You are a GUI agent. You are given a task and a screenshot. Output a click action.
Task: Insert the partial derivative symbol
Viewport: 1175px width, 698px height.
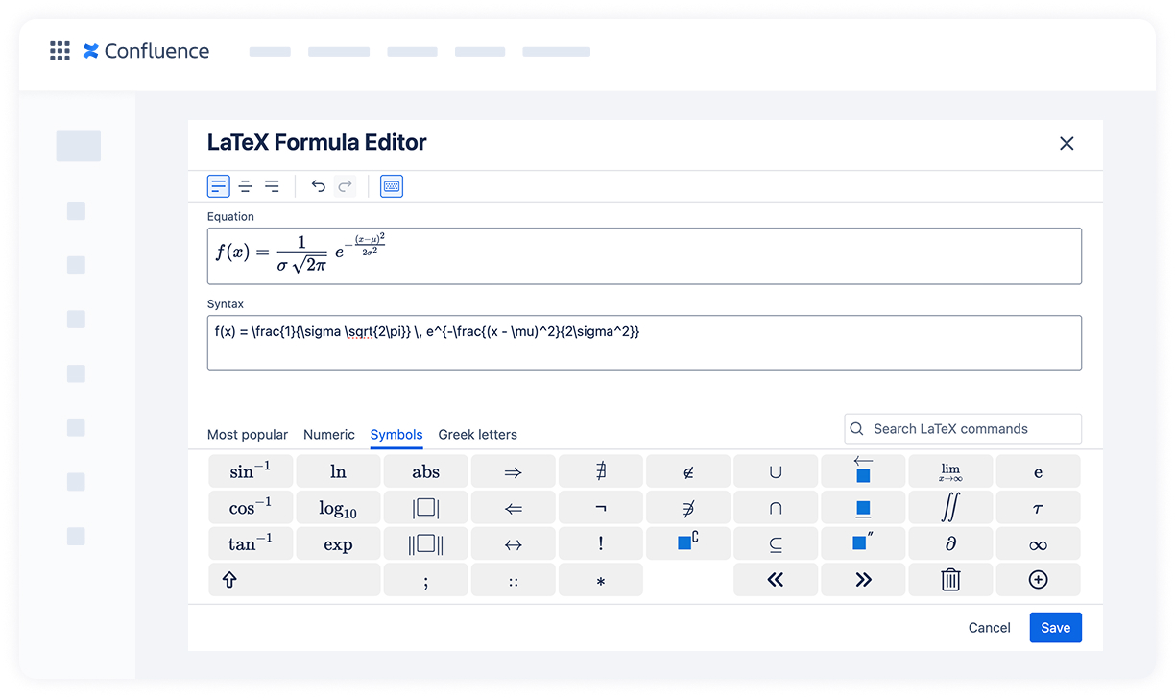[950, 542]
